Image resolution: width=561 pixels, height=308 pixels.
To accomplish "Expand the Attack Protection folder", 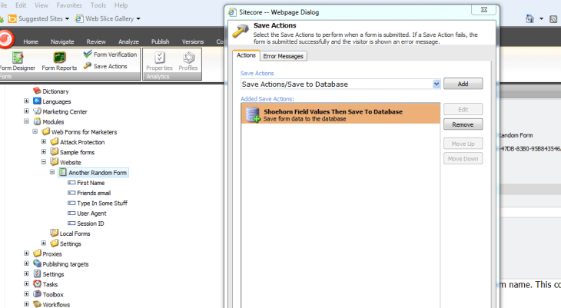I will point(45,142).
